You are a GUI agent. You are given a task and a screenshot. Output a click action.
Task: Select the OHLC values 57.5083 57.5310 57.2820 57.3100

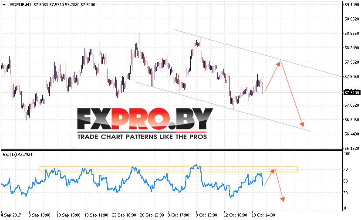(x=64, y=5)
